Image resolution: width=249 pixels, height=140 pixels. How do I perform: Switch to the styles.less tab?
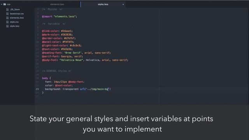103,4
